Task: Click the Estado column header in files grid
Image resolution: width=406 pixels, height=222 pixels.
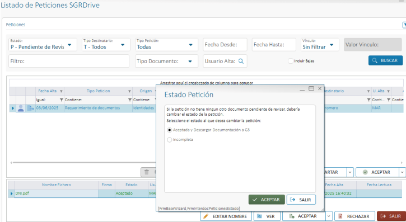Action: coord(132,185)
